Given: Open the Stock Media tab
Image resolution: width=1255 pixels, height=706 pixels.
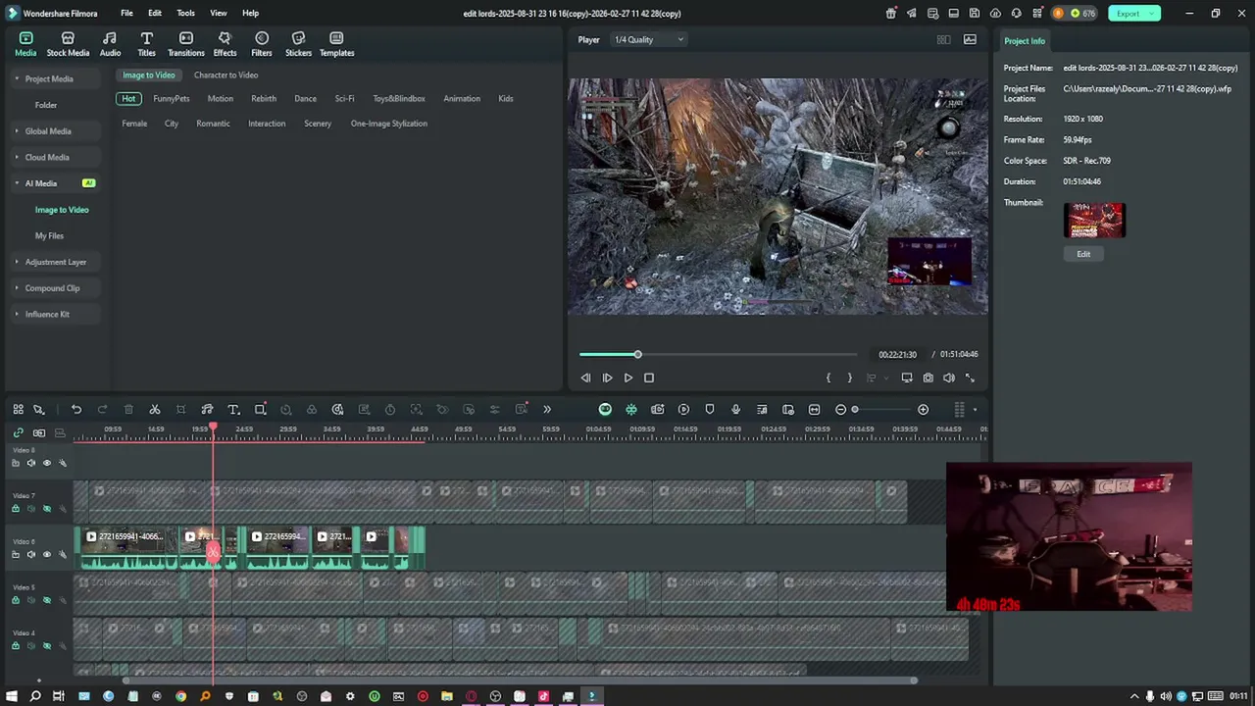Looking at the screenshot, I should tap(68, 44).
